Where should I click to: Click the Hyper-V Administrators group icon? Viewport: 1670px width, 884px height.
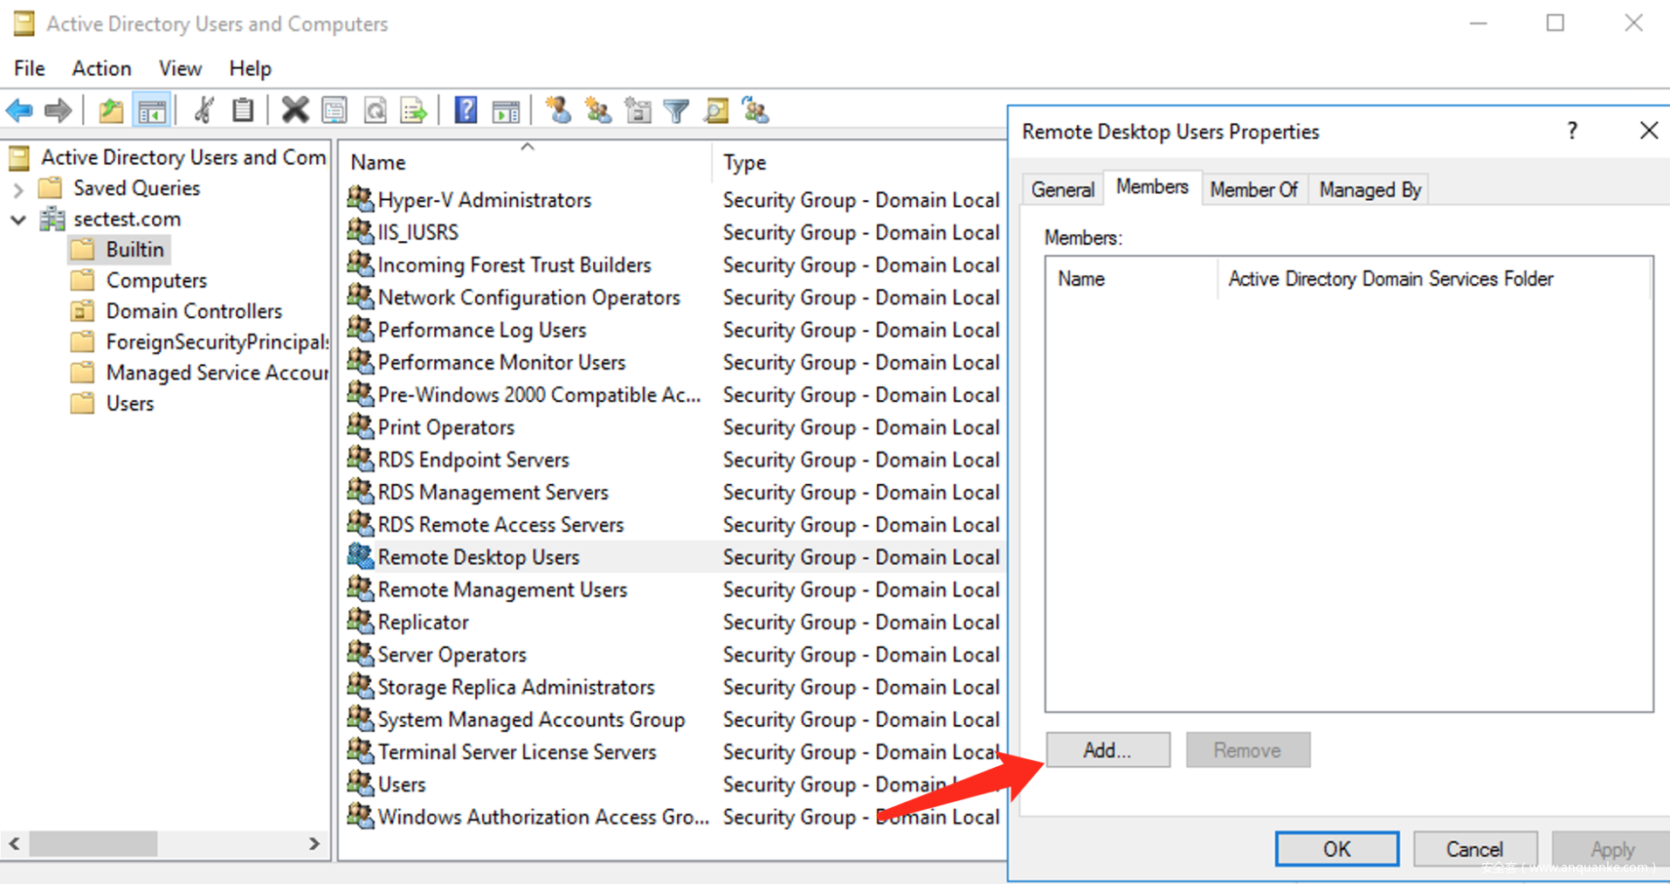click(360, 199)
